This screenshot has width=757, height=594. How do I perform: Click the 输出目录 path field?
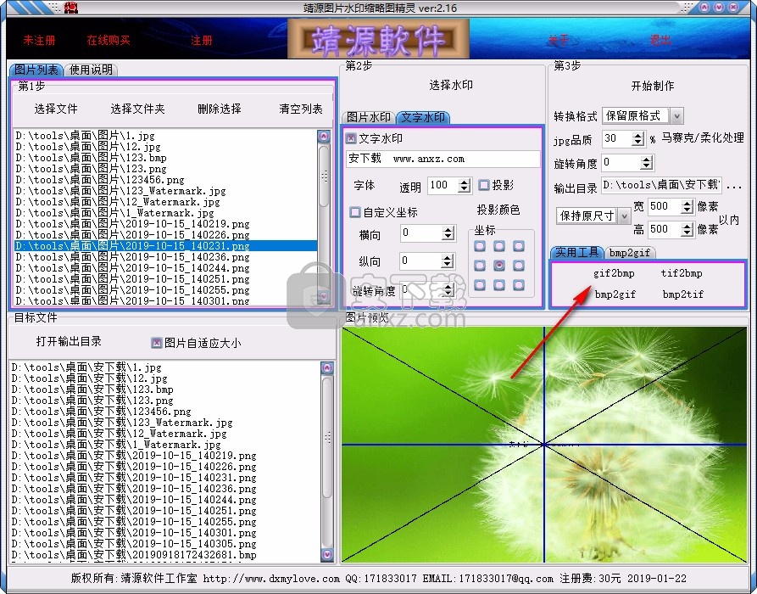tap(661, 186)
